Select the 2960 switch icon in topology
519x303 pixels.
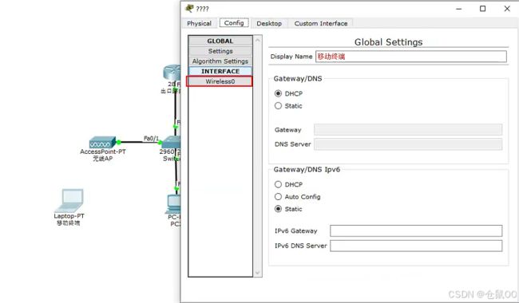coord(172,142)
